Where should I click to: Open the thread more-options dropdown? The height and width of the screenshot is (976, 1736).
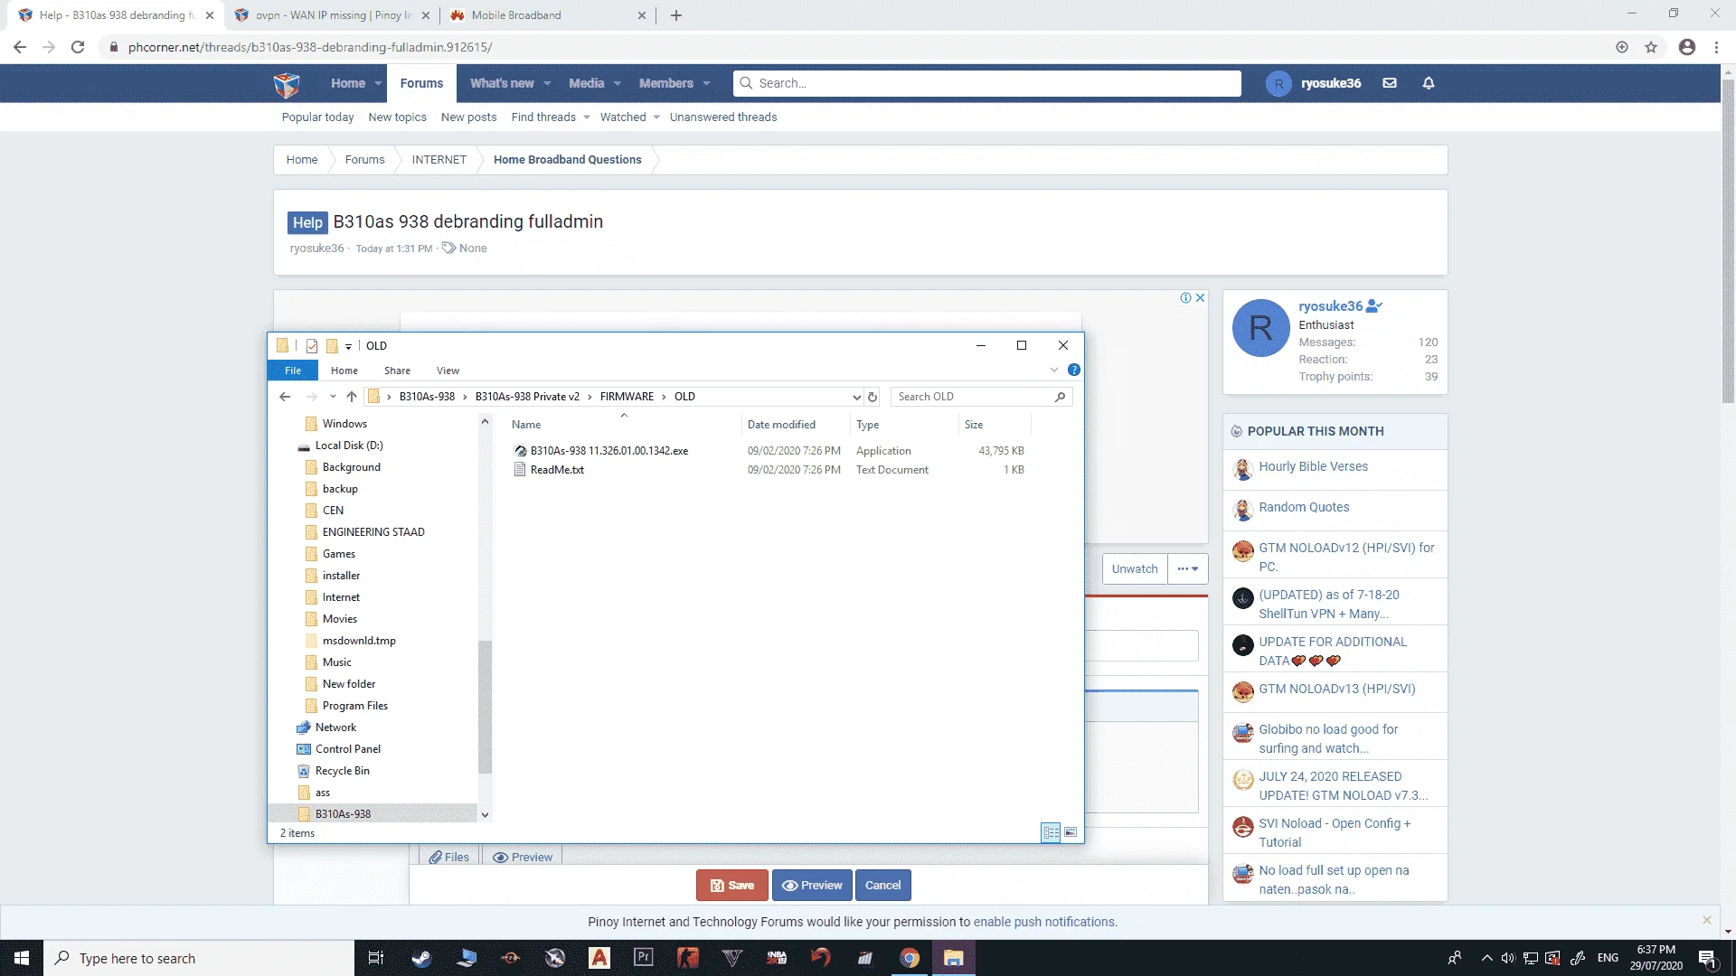[x=1188, y=569]
